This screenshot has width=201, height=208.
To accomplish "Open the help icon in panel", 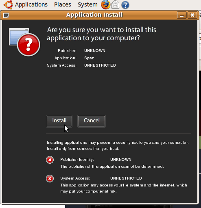I will click(x=125, y=5).
